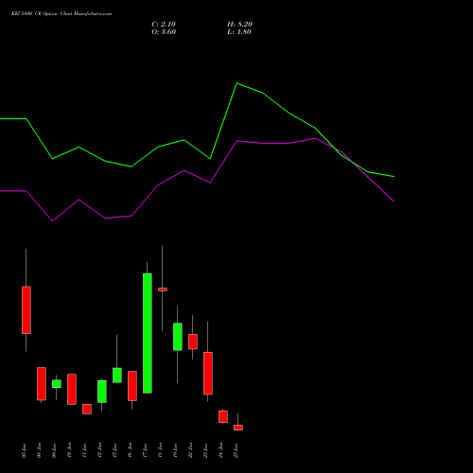
Task: Click the green candlestick above date 12
Action: pos(102,392)
